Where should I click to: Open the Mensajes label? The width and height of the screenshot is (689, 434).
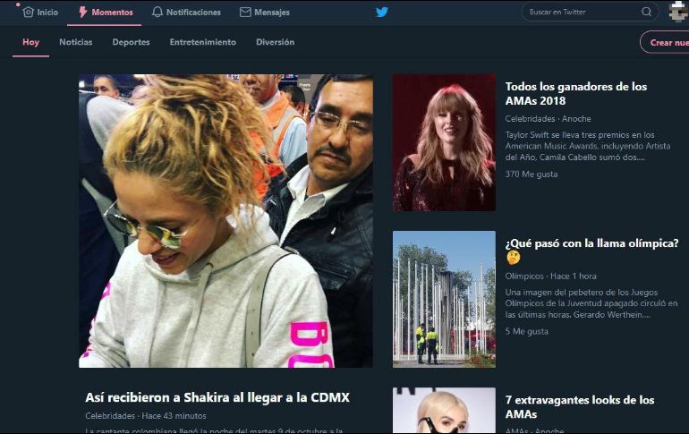click(x=271, y=13)
